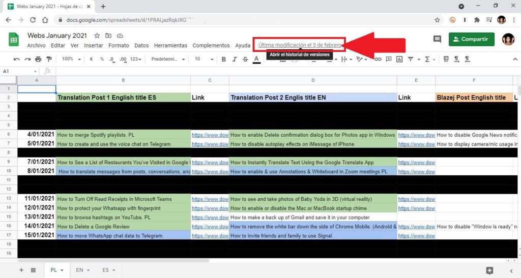The width and height of the screenshot is (521, 278).
Task: Toggle bold formatting
Action: tap(224, 59)
